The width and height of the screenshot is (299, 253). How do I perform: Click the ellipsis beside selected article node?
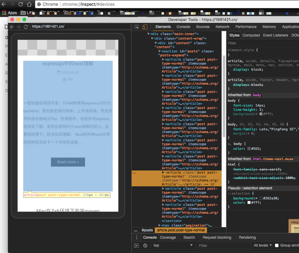[134, 173]
